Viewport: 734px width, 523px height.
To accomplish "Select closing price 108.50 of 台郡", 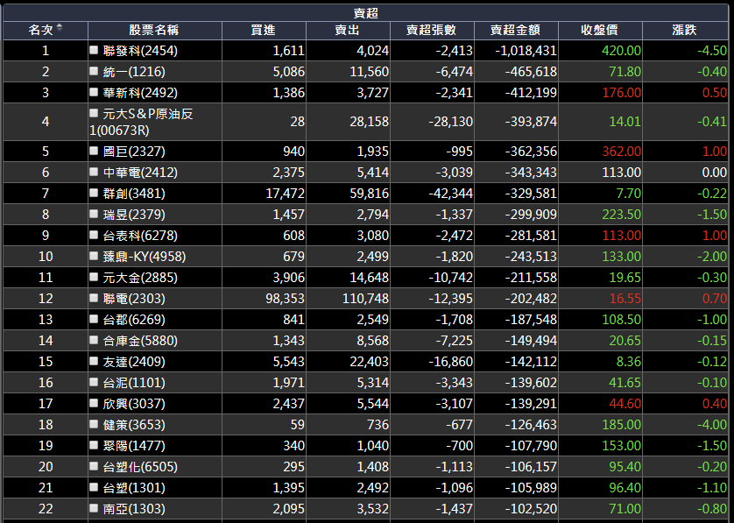I will coord(621,320).
